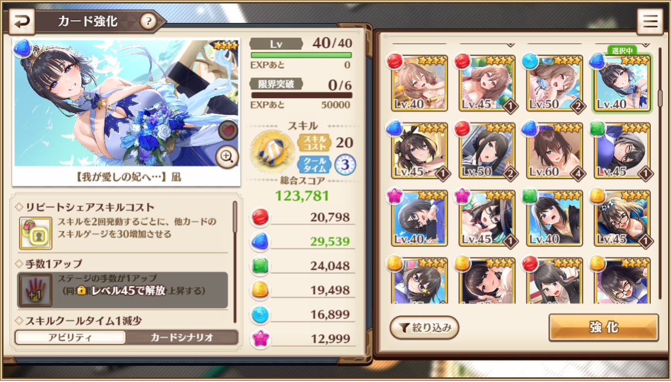The height and width of the screenshot is (382, 671).
Task: Switch to the アビリティ tab
Action: (x=70, y=338)
